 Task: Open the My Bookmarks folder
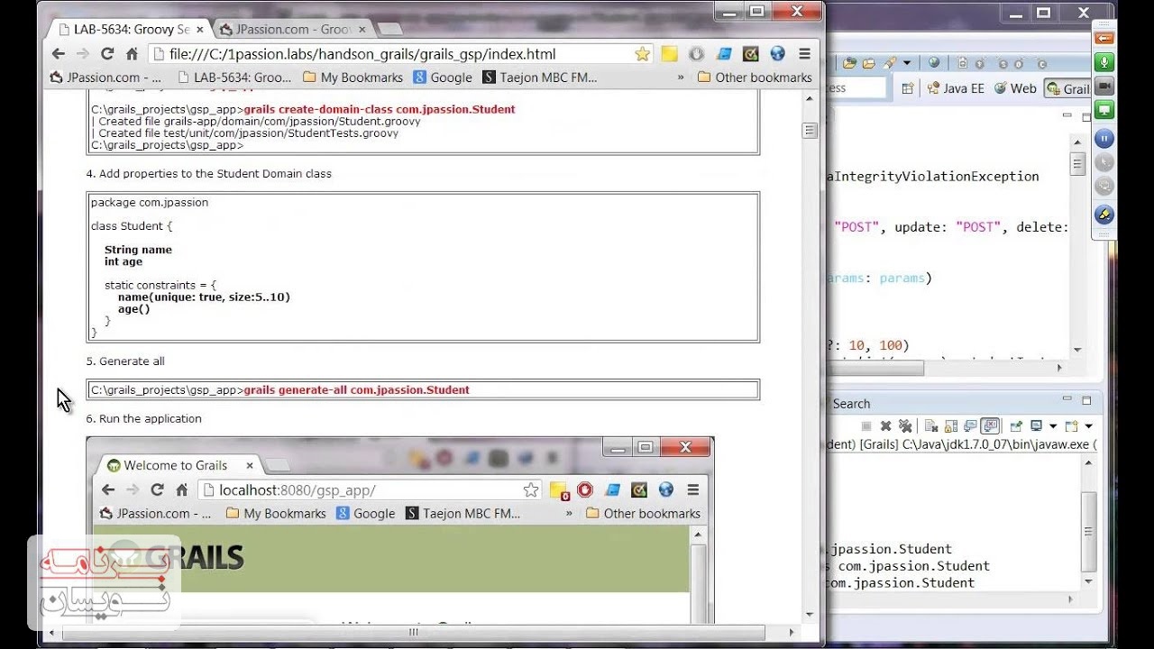(x=353, y=78)
